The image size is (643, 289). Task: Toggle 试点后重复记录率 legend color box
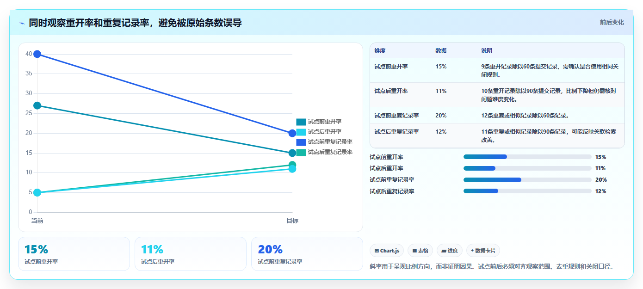[301, 152]
